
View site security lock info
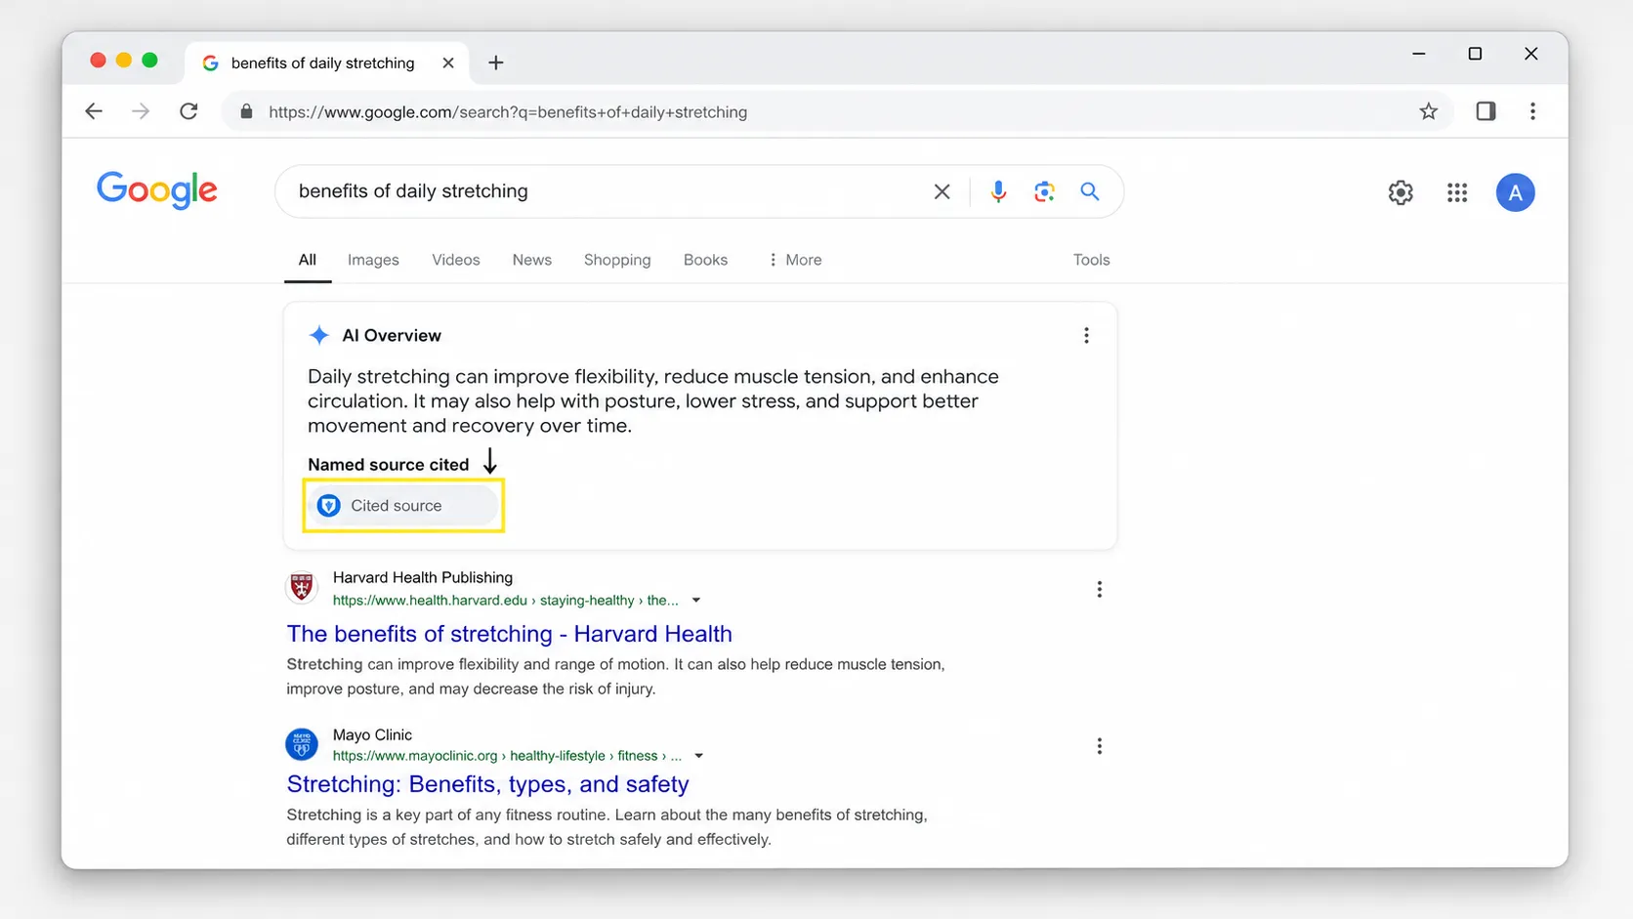point(246,111)
